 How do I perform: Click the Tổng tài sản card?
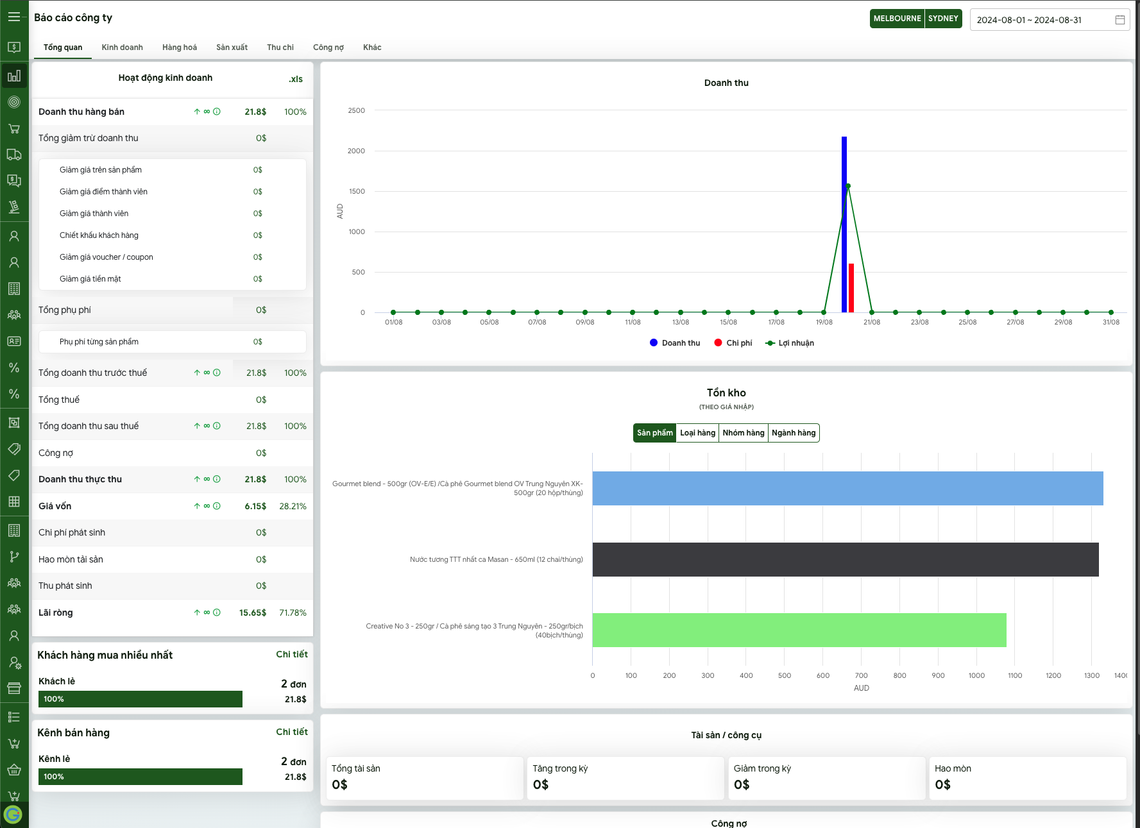point(425,778)
